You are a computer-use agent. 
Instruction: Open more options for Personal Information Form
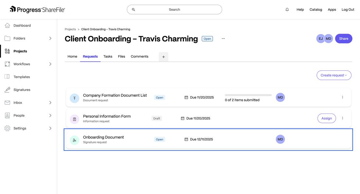343,118
